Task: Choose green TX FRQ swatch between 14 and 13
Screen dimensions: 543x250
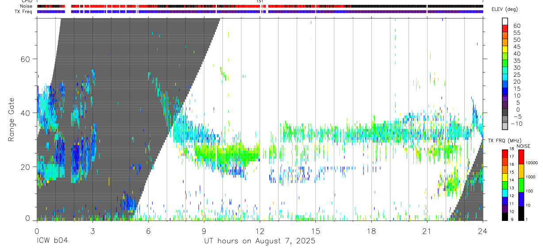Action: tap(505, 185)
